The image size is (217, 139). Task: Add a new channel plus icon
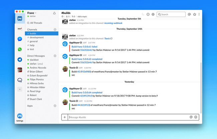point(55,29)
